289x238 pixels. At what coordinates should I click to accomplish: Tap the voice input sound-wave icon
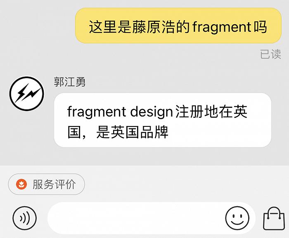pyautogui.click(x=24, y=218)
